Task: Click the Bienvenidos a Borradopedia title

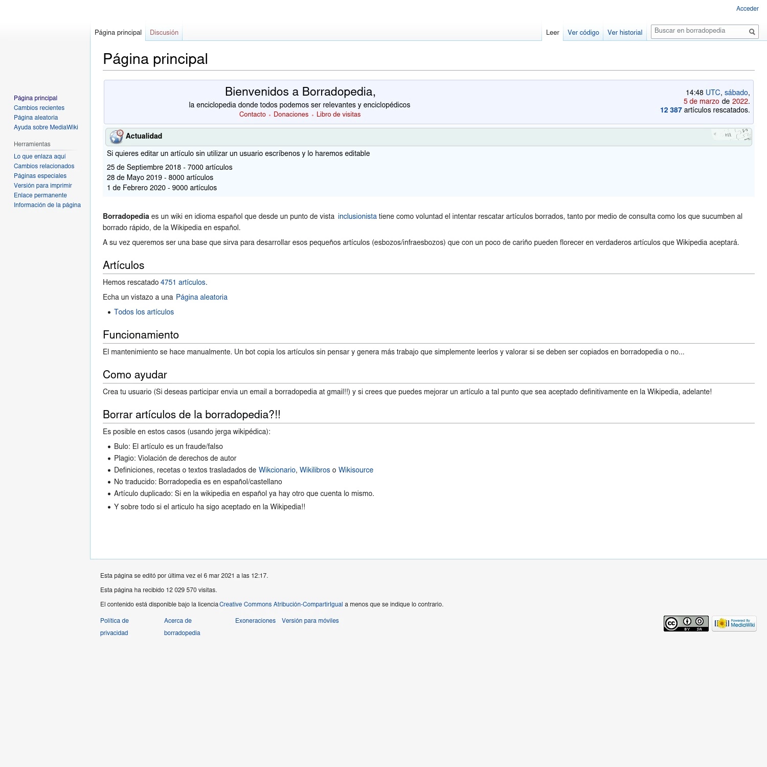Action: [300, 92]
